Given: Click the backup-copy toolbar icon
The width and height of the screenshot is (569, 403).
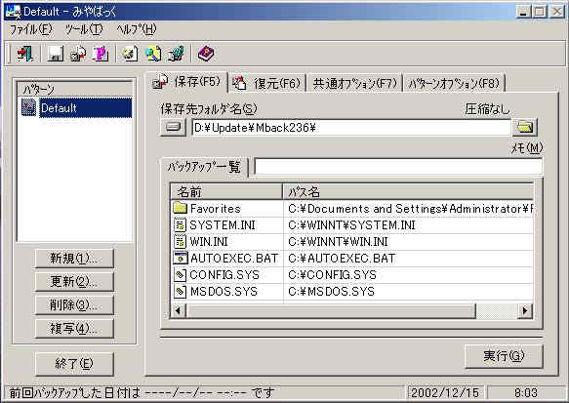Looking at the screenshot, I should pyautogui.click(x=78, y=54).
